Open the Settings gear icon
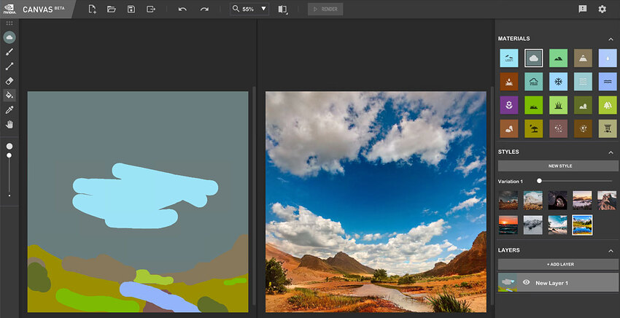This screenshot has height=318, width=620. (x=602, y=9)
